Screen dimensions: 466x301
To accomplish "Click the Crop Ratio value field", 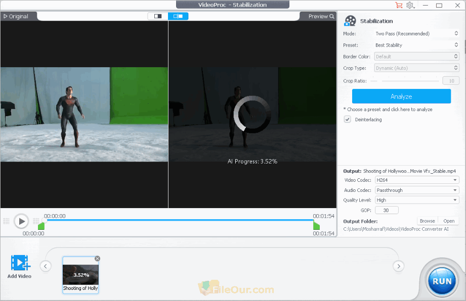I will (451, 81).
